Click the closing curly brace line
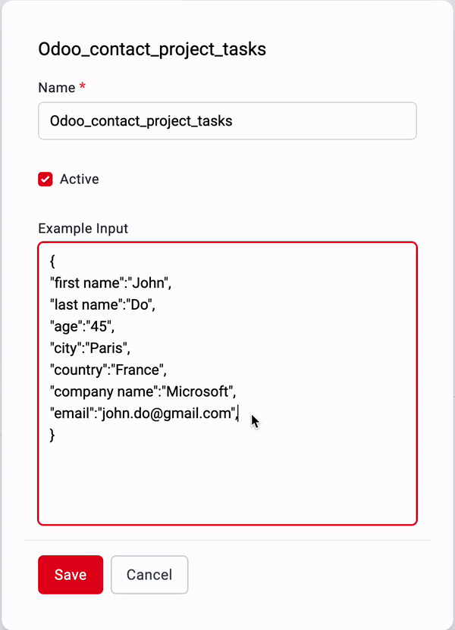The width and height of the screenshot is (455, 630). click(x=52, y=435)
